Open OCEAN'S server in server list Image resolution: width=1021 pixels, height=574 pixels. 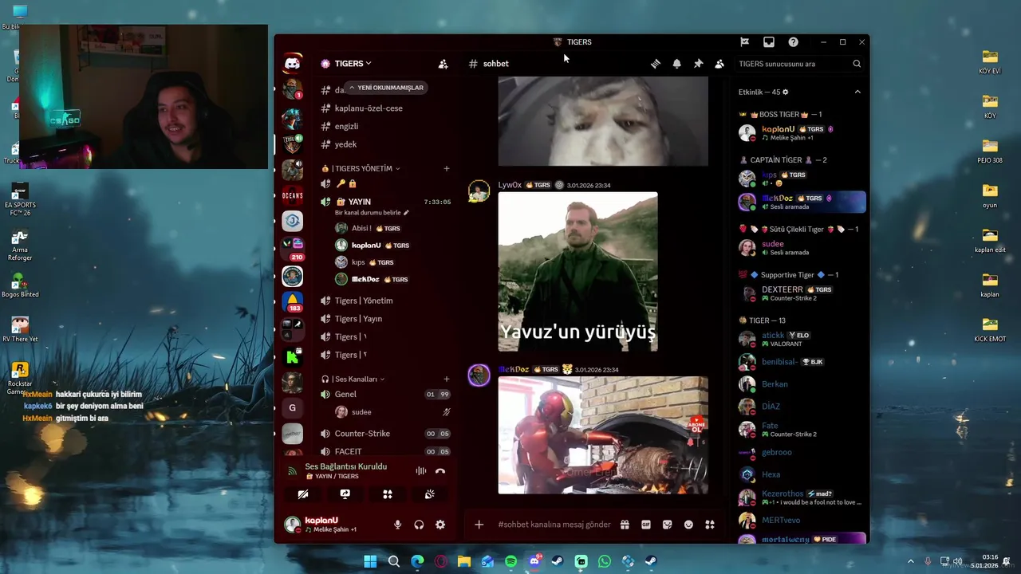(293, 195)
